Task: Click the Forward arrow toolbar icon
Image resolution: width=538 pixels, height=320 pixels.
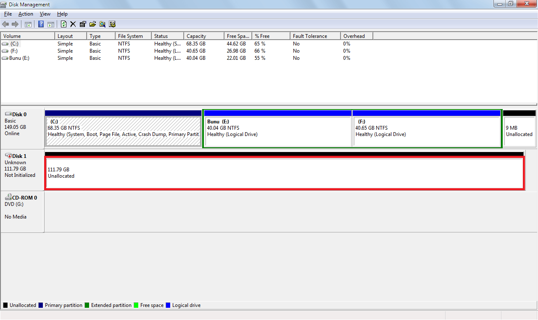Action: click(x=15, y=24)
